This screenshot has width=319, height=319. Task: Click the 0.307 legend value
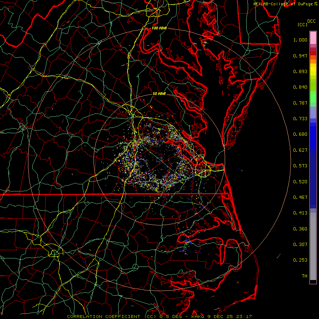[300, 245]
